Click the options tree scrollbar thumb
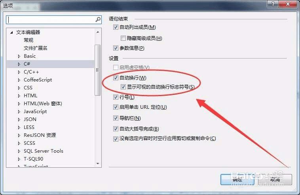 (x=98, y=70)
